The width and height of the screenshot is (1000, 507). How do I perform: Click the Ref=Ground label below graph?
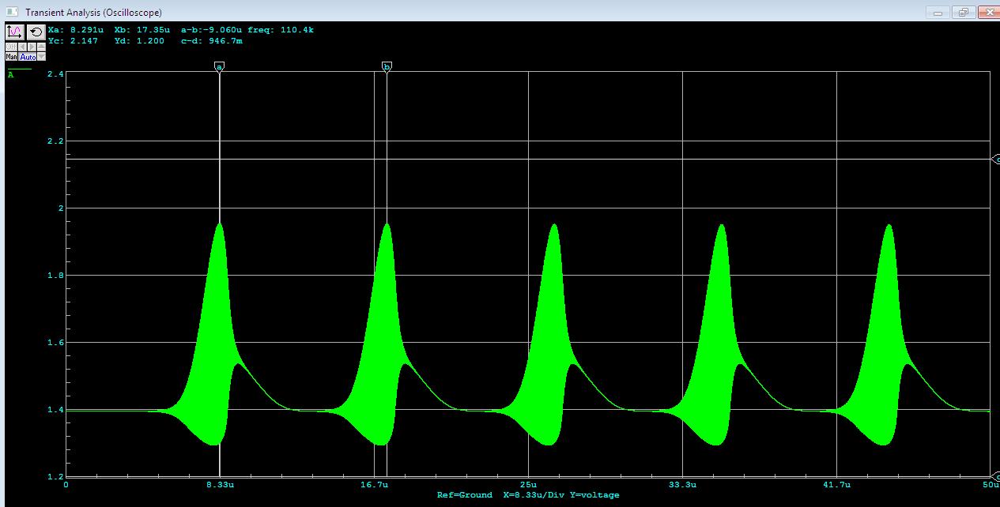(x=464, y=495)
